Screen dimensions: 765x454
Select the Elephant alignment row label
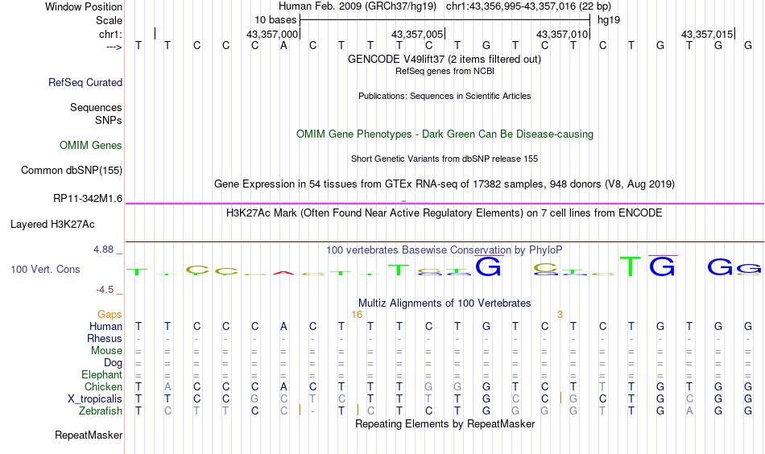coord(101,375)
